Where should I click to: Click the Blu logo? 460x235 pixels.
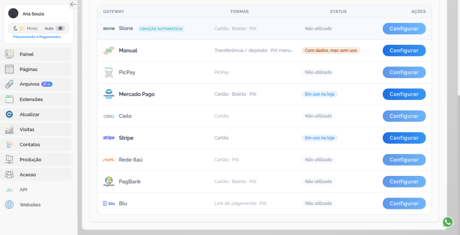coord(109,203)
